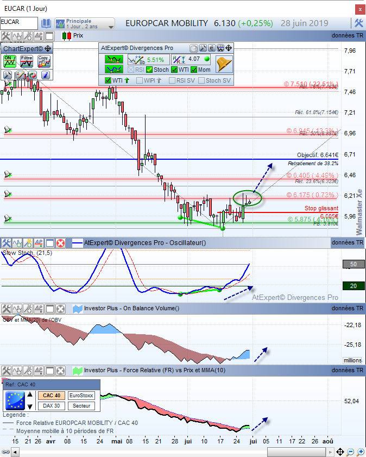Open the tools icon at top right

359,23
